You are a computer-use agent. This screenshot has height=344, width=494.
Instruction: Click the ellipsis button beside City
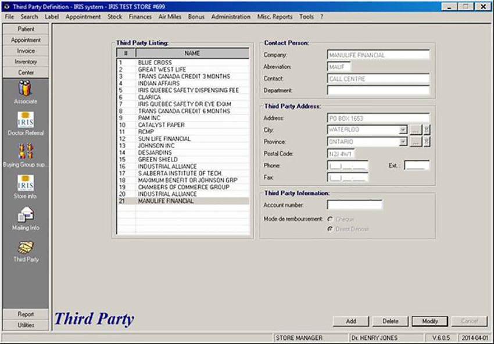(x=416, y=130)
